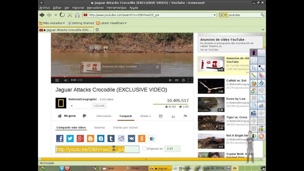Image resolution: width=304 pixels, height=171 pixels.
Task: Open the list all tabs dropdown
Action: point(263,30)
